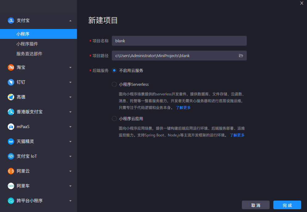Select 小程序插件 in the sidebar
307x212 pixels.
pyautogui.click(x=27, y=44)
